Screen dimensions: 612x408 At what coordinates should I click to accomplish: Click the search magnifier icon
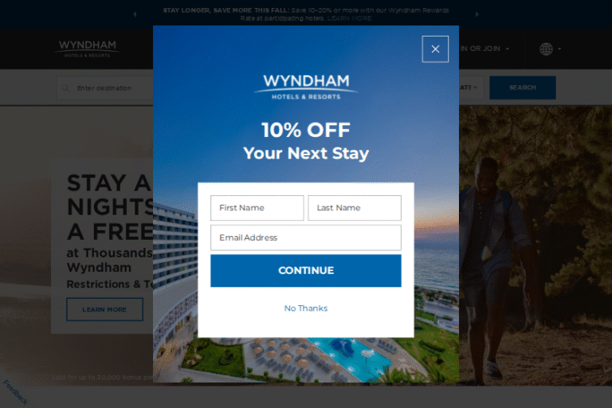tap(65, 88)
